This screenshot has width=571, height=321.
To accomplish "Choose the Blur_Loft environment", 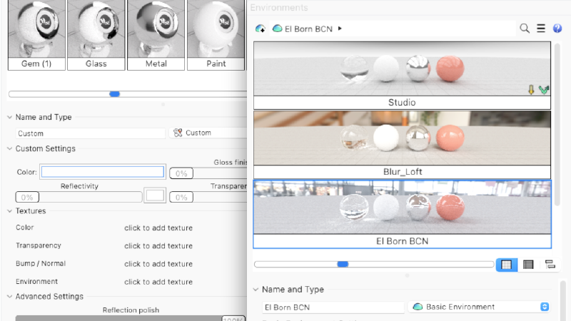I will point(402,144).
